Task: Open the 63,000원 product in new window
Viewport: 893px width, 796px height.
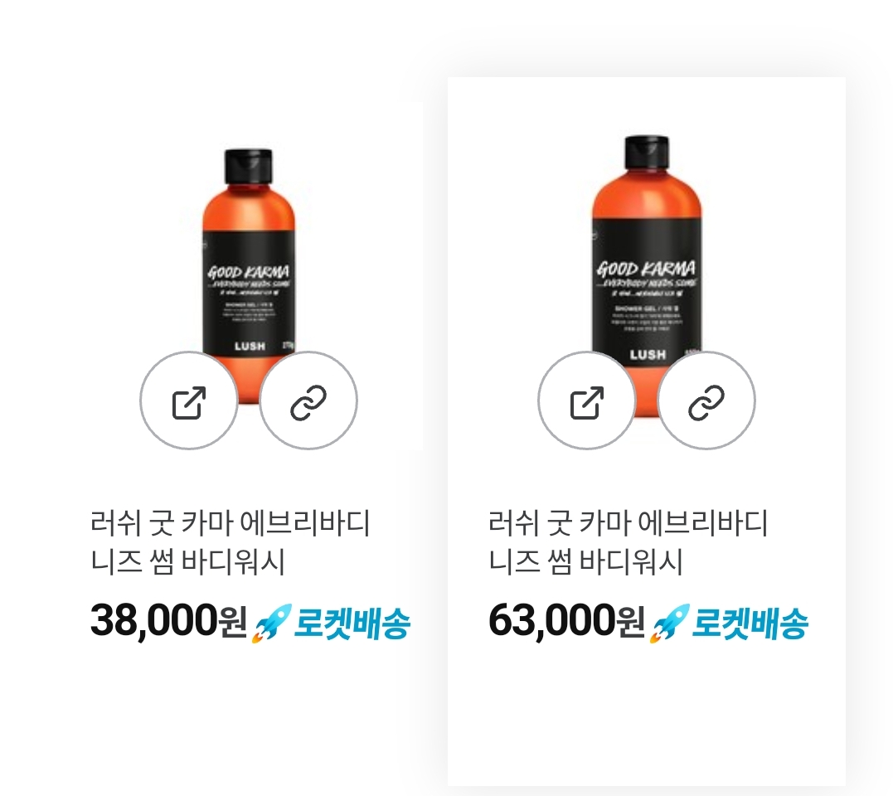Action: point(587,400)
